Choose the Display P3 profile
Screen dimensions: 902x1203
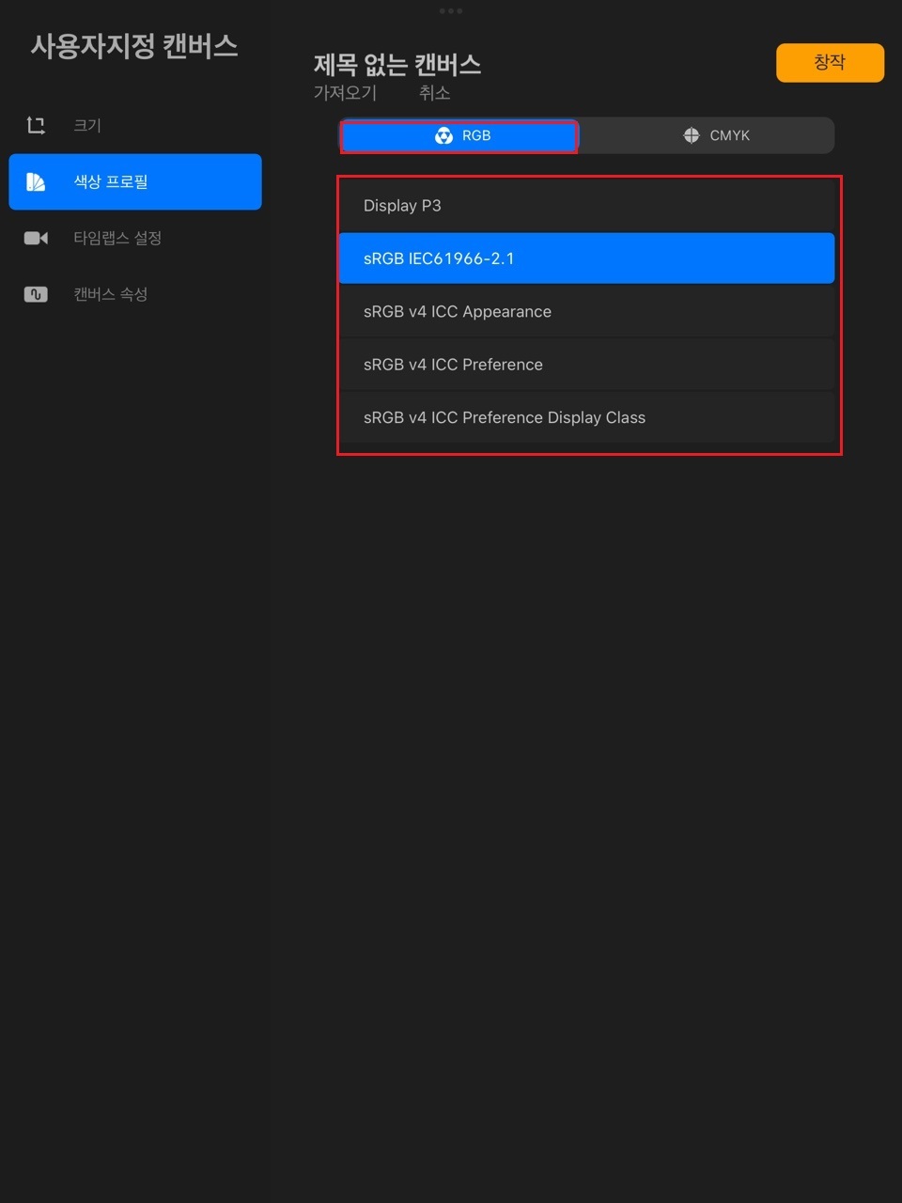point(586,206)
